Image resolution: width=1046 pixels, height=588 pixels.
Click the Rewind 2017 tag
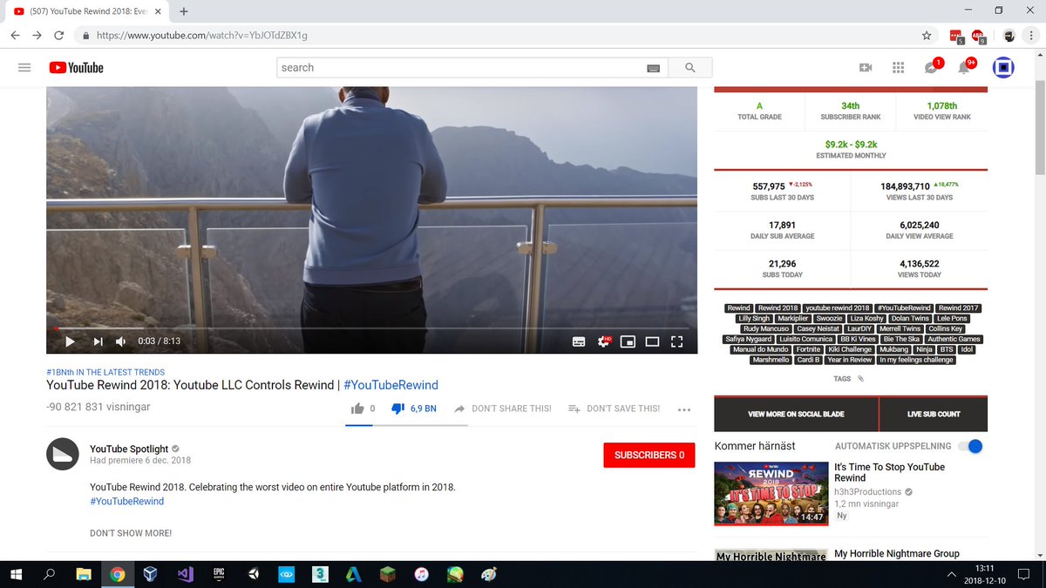[x=959, y=308]
